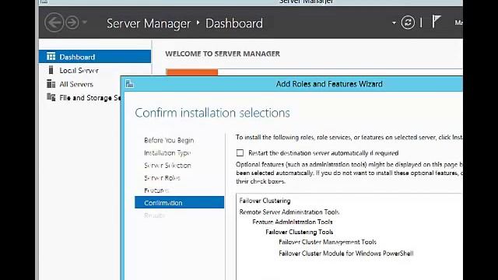The image size is (498, 280).
Task: Open File and Storage Services in the sidebar
Action: point(90,98)
